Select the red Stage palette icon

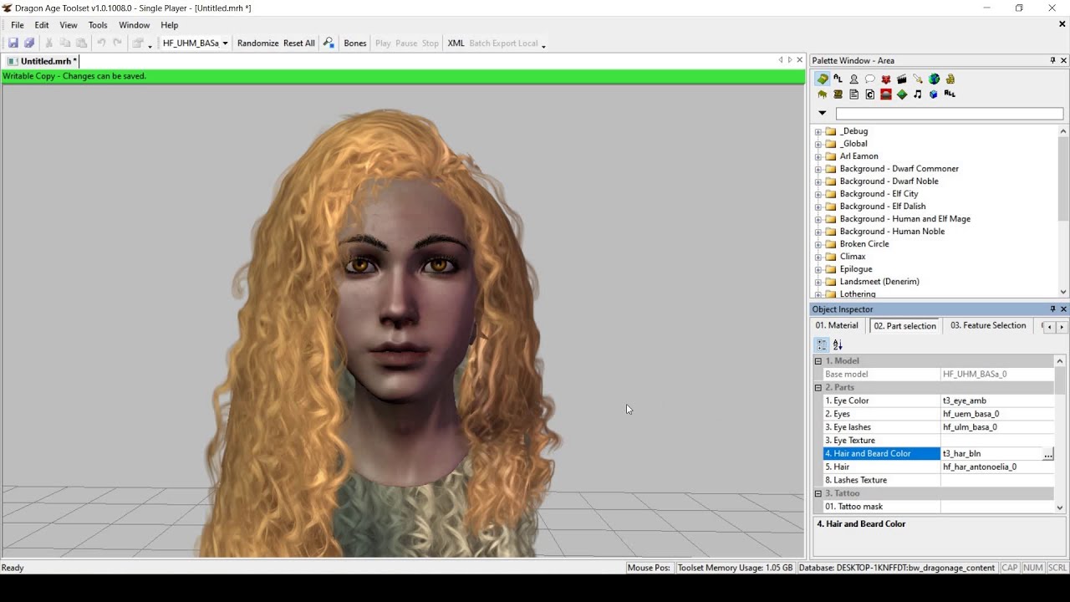[x=885, y=94]
